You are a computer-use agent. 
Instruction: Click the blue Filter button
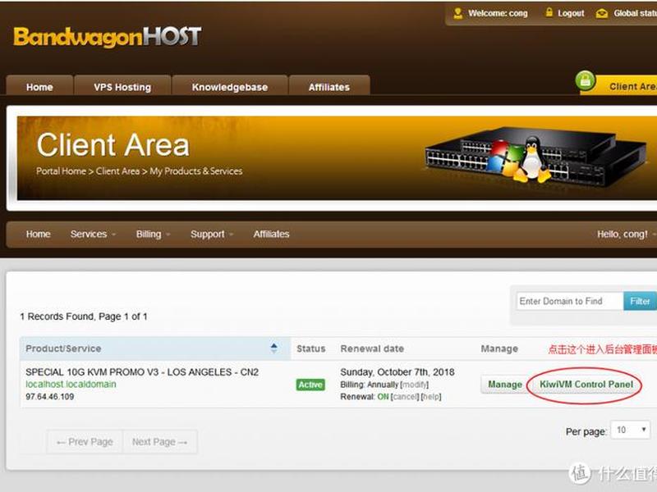tap(640, 301)
